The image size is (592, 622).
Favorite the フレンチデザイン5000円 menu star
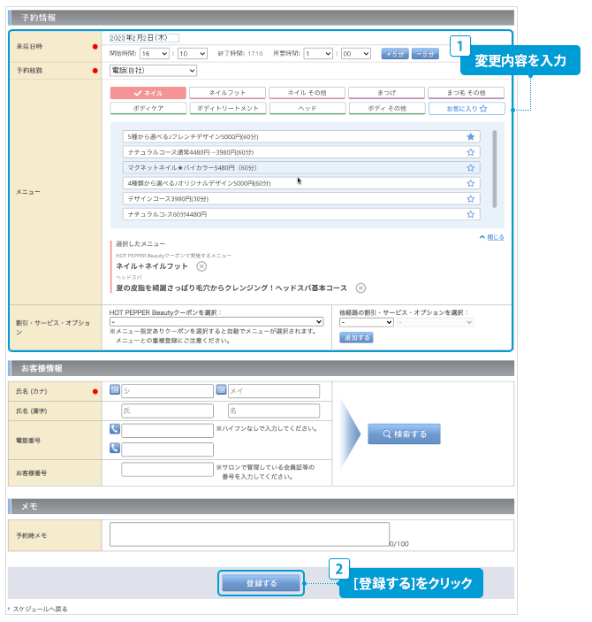point(470,136)
